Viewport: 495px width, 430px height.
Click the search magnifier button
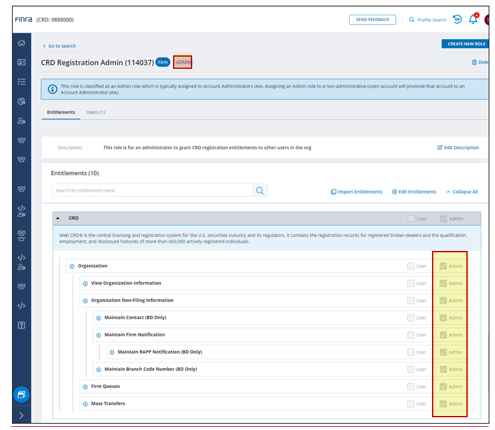pos(260,190)
